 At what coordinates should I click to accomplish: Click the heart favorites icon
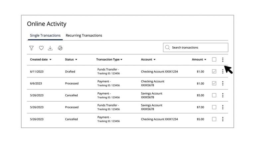(41, 48)
